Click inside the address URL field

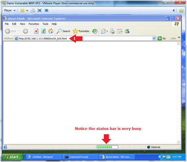coord(85,39)
